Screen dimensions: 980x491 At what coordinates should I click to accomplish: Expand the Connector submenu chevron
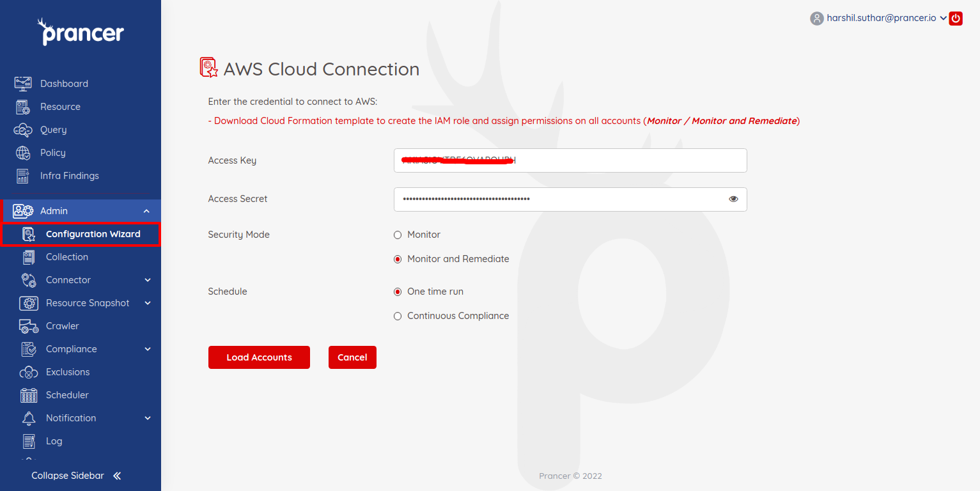148,280
